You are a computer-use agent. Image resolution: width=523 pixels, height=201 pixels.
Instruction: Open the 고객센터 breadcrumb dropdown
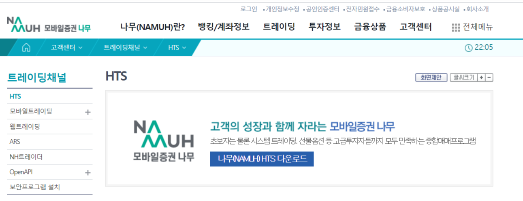coord(67,48)
